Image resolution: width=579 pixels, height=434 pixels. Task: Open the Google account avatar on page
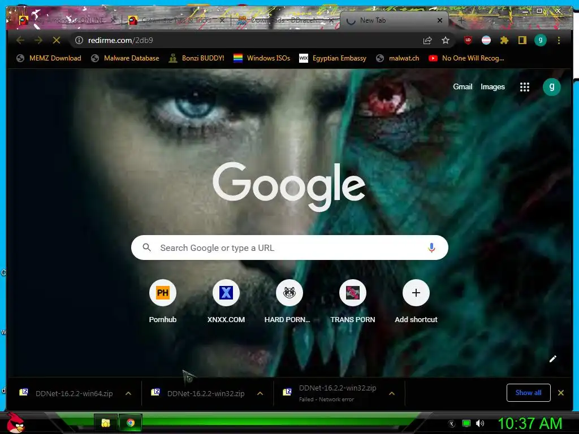[x=552, y=87]
